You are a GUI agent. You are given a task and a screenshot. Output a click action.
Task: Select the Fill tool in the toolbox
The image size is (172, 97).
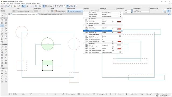point(2,52)
